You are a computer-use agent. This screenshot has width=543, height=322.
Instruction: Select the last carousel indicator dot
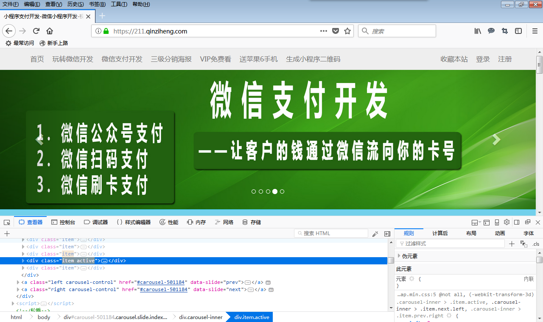pos(282,192)
